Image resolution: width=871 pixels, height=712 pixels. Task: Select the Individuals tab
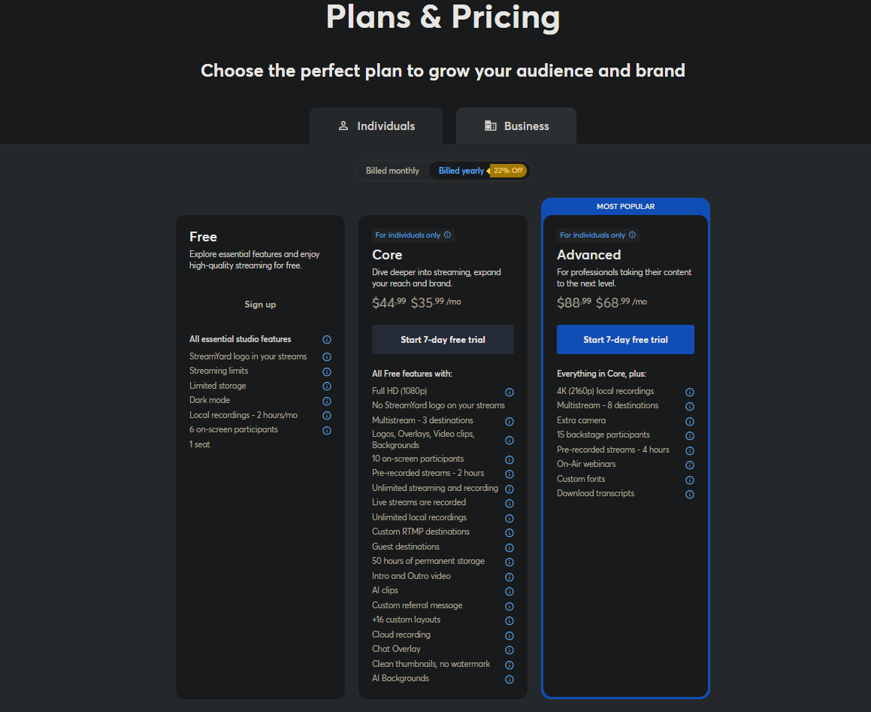click(376, 126)
